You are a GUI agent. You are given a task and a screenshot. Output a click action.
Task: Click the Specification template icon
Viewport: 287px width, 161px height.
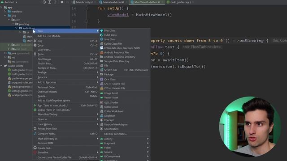click(x=102, y=129)
